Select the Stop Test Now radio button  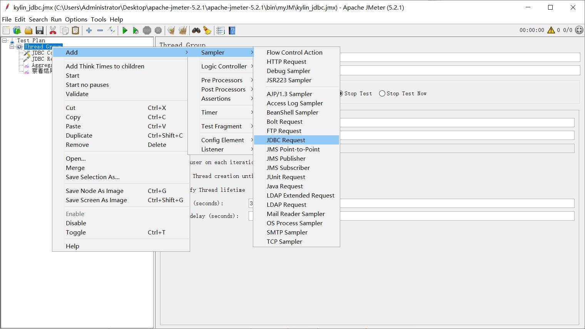pyautogui.click(x=382, y=93)
